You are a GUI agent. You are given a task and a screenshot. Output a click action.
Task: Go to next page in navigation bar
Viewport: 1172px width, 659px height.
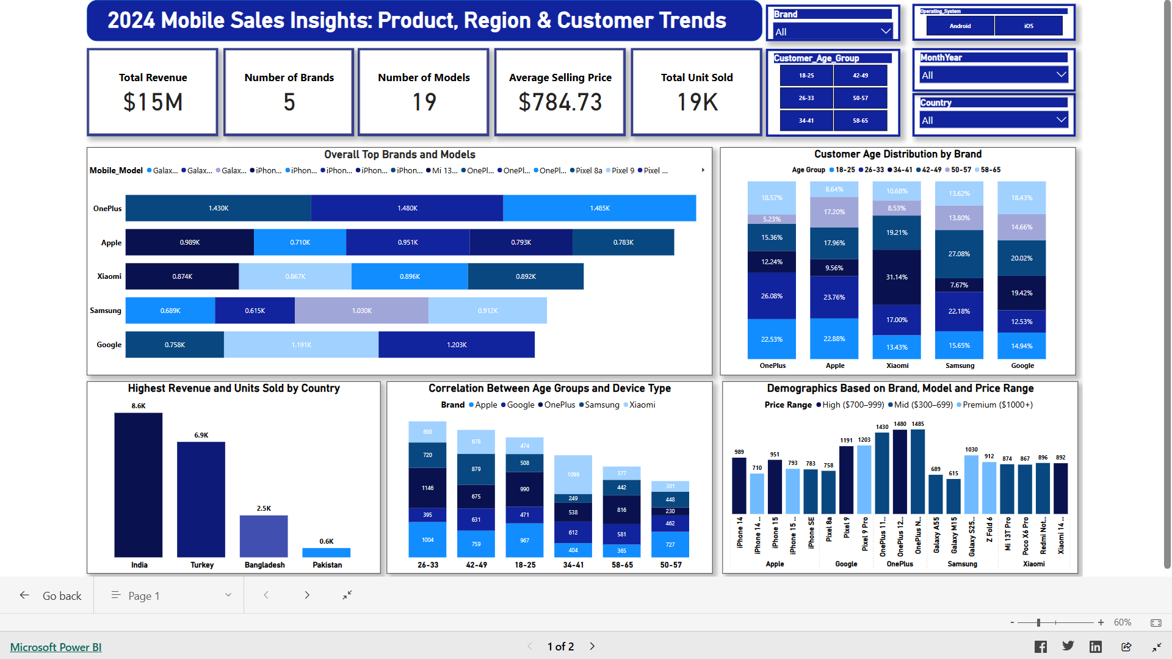click(x=307, y=595)
